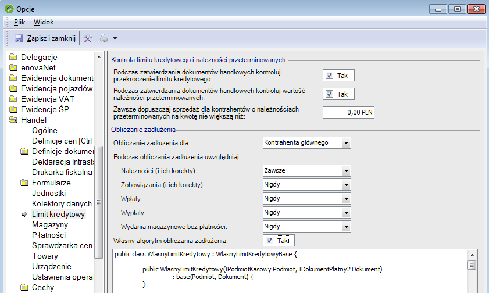Click the tree panel scroll up arrow
This screenshot has width=489, height=293.
click(99, 57)
